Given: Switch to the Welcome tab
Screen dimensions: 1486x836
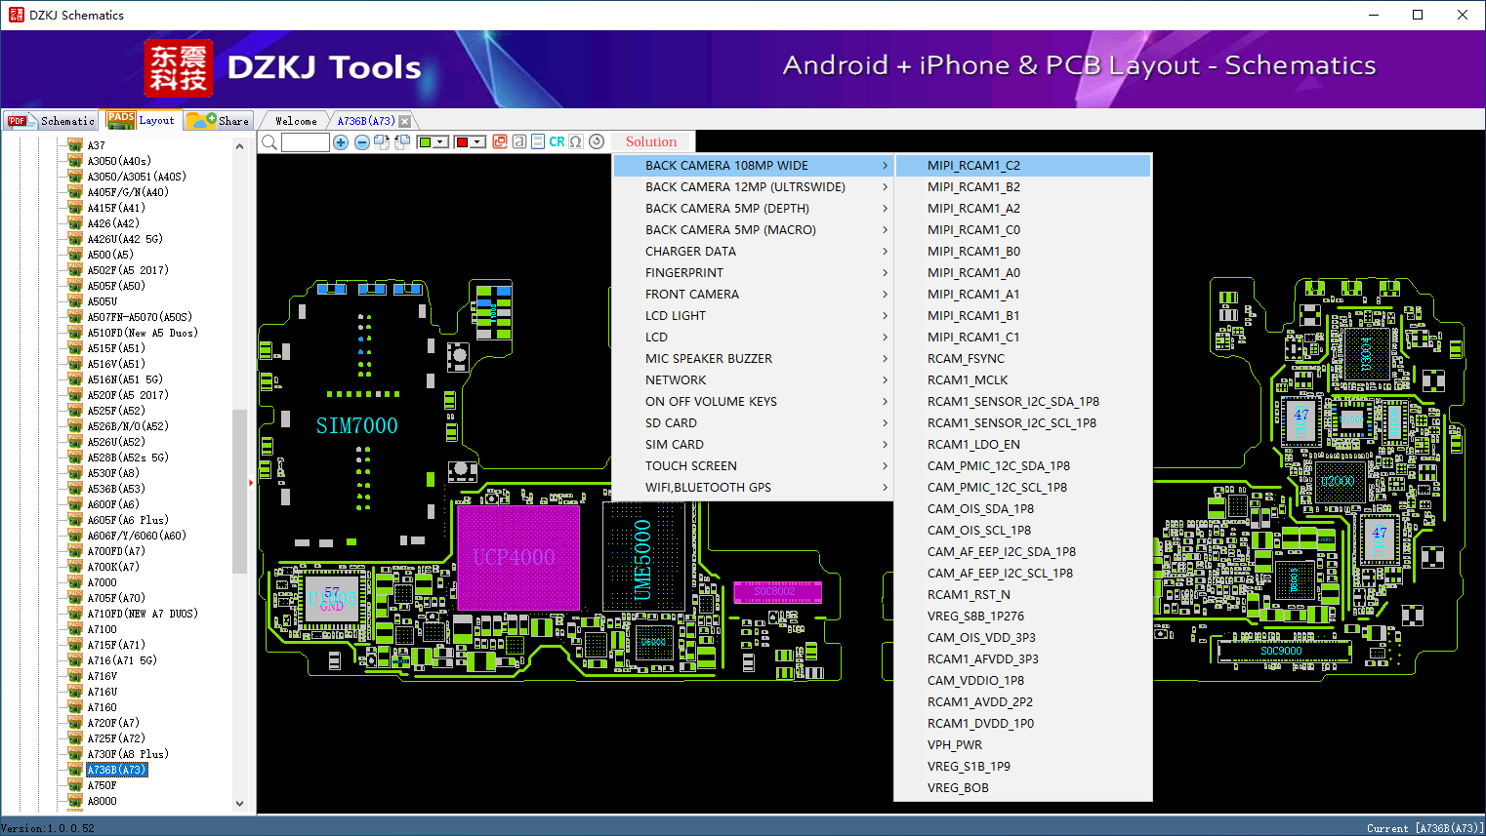Looking at the screenshot, I should click(296, 121).
